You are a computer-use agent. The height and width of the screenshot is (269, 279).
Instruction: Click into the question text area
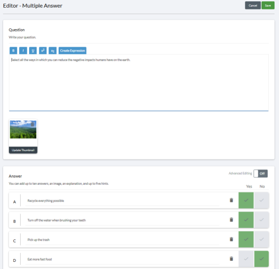coord(139,83)
